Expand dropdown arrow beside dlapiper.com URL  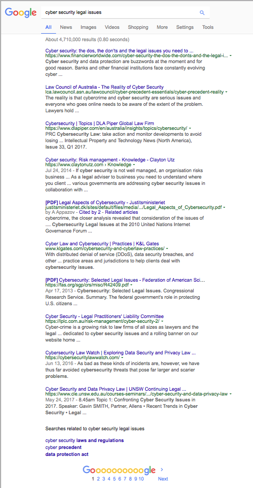tap(189, 128)
